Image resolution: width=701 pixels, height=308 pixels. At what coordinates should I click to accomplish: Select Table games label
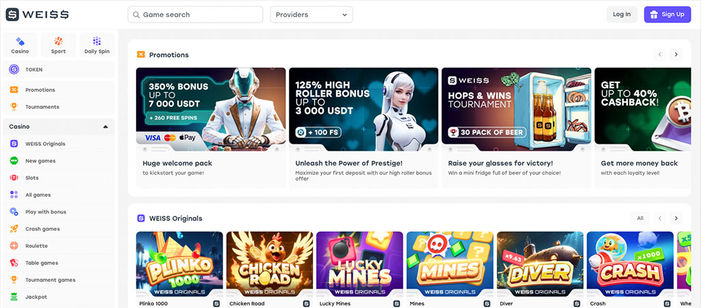pos(42,262)
